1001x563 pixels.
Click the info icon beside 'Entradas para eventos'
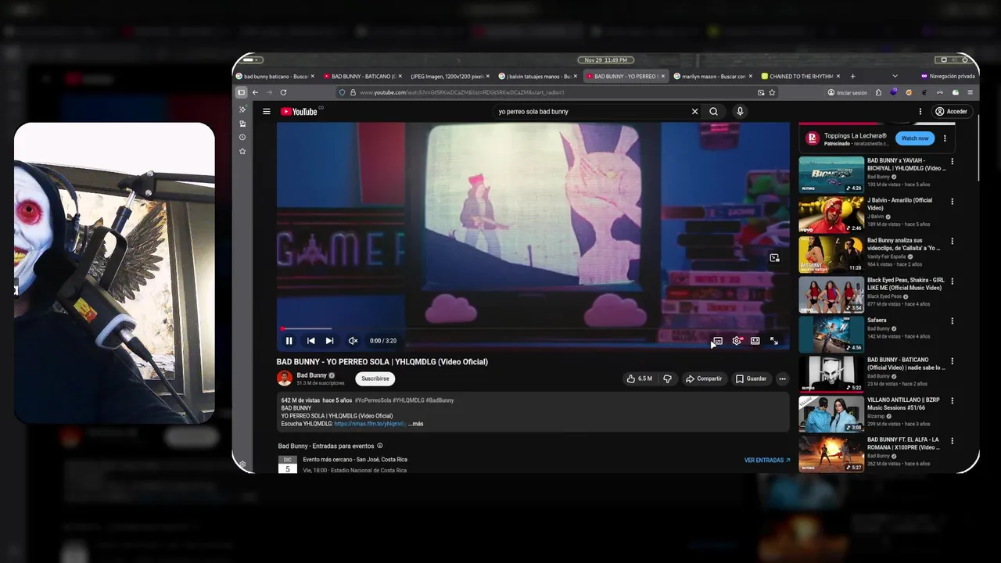[380, 446]
